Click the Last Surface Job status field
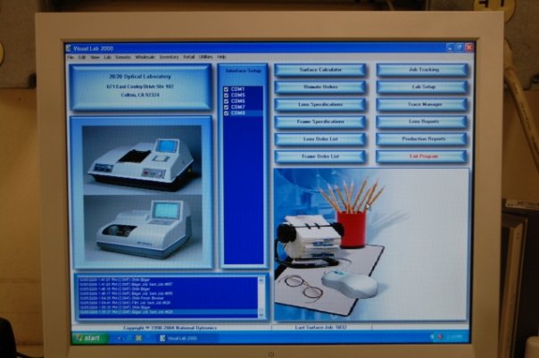This screenshot has width=539, height=358. (x=321, y=328)
